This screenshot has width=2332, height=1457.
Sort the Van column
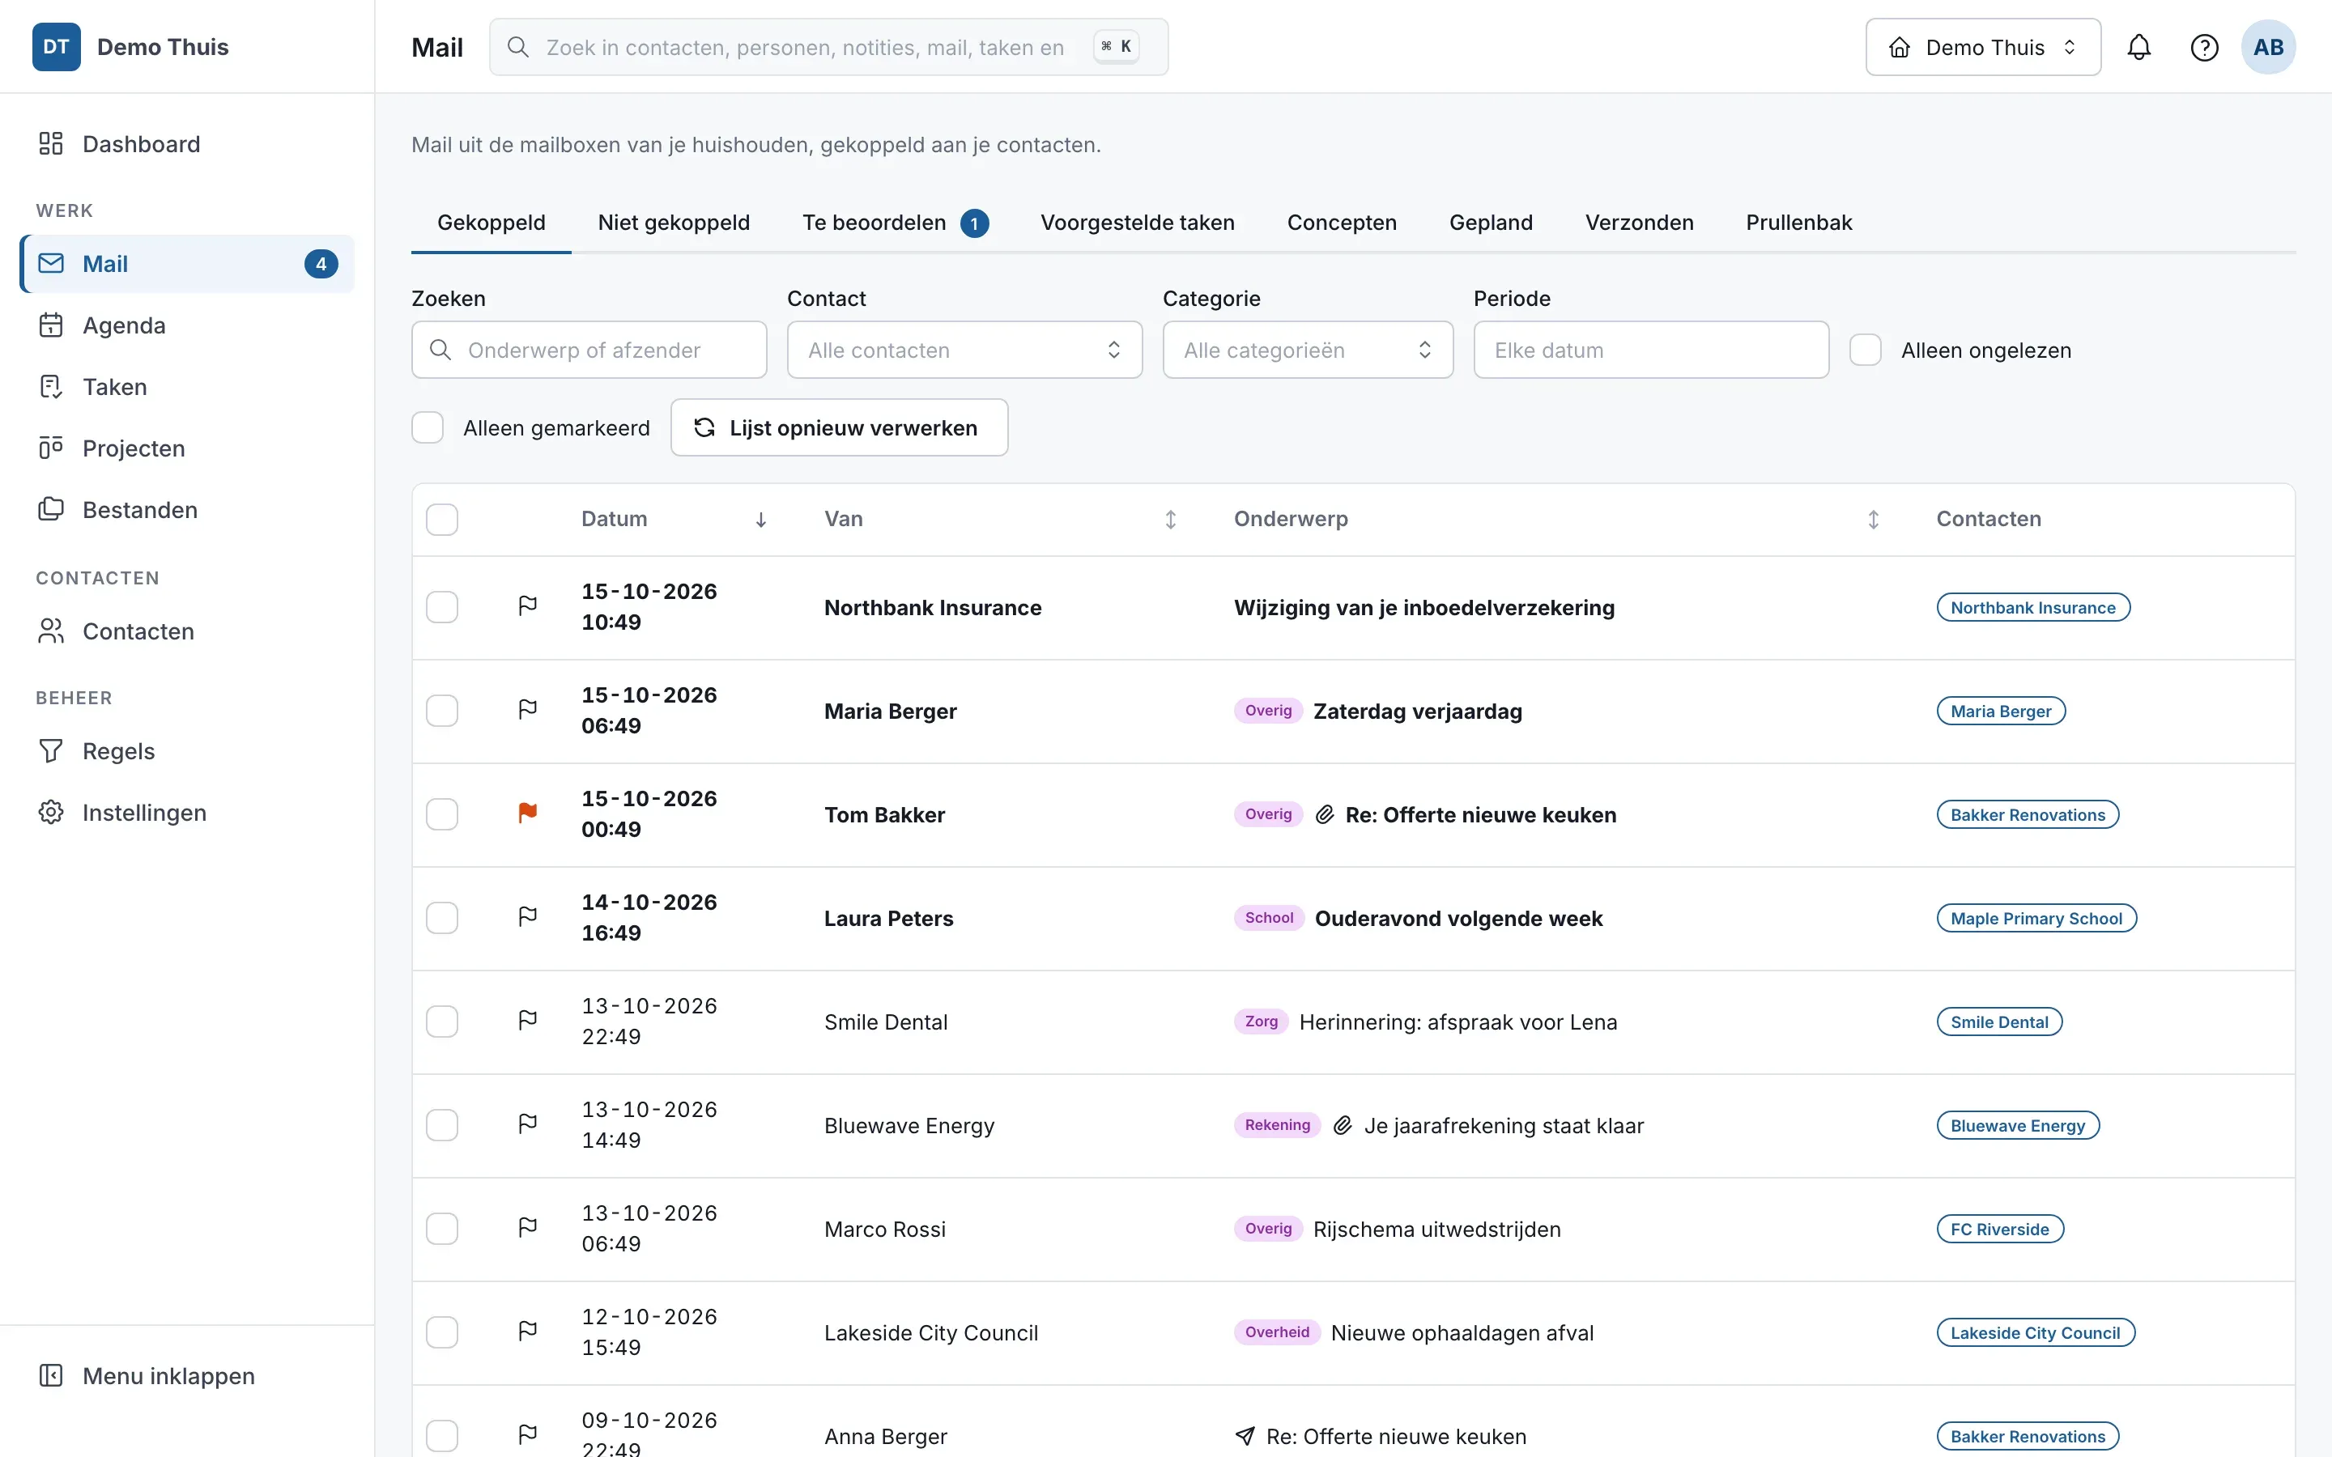coord(1170,520)
